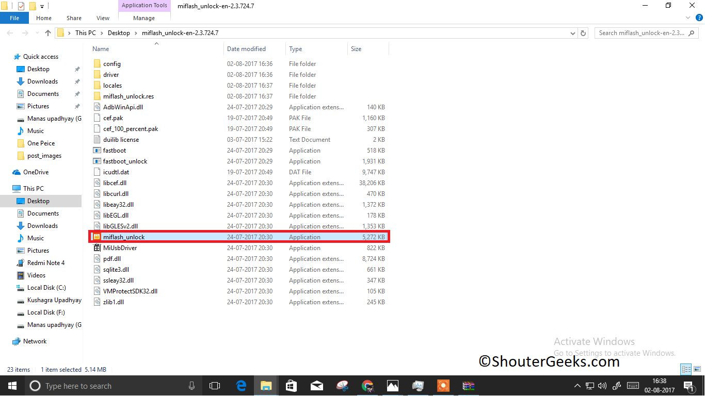Sort by Type column header
Viewport: 705px width, 396px height.
[x=296, y=49]
